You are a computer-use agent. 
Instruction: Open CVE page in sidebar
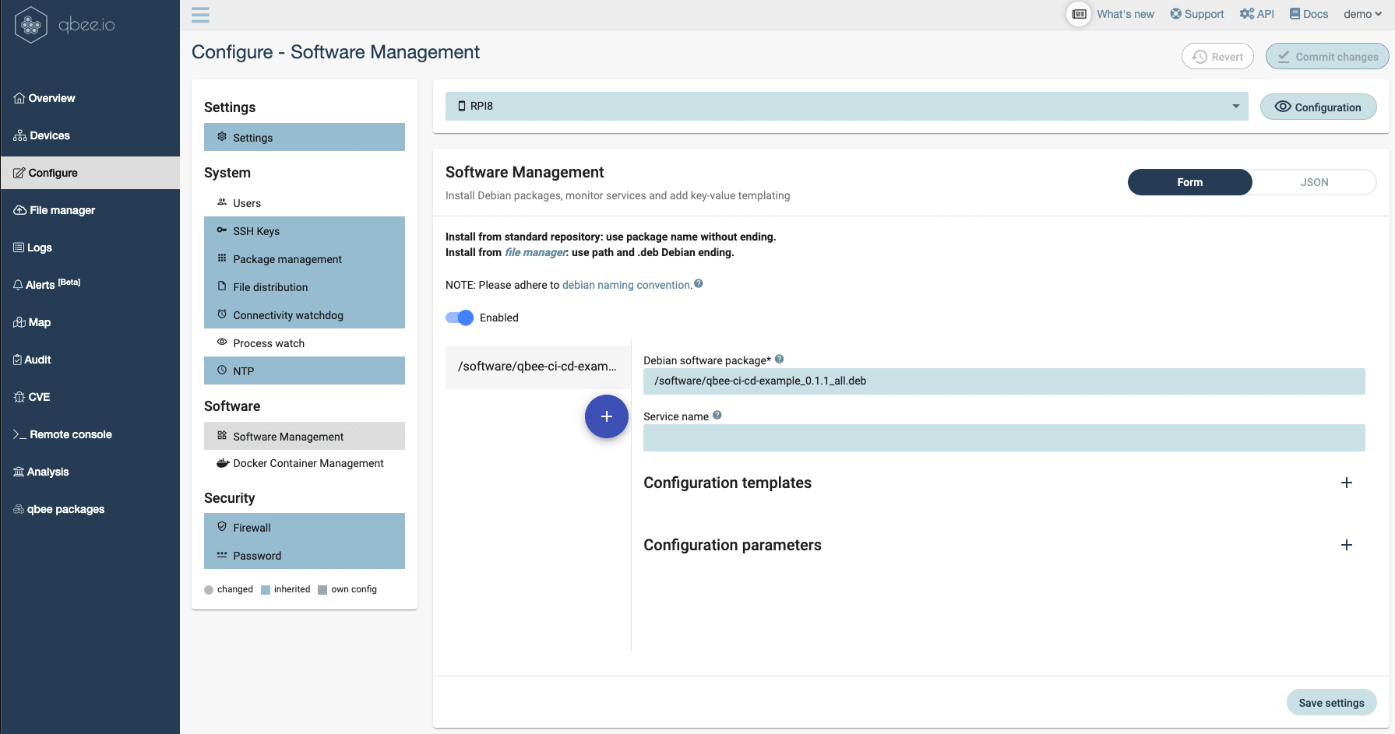39,397
